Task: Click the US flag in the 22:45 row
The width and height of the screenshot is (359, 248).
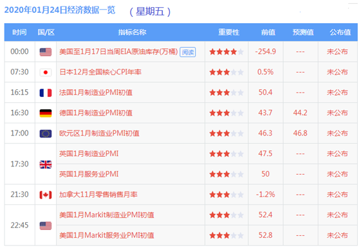Action: tap(46, 226)
